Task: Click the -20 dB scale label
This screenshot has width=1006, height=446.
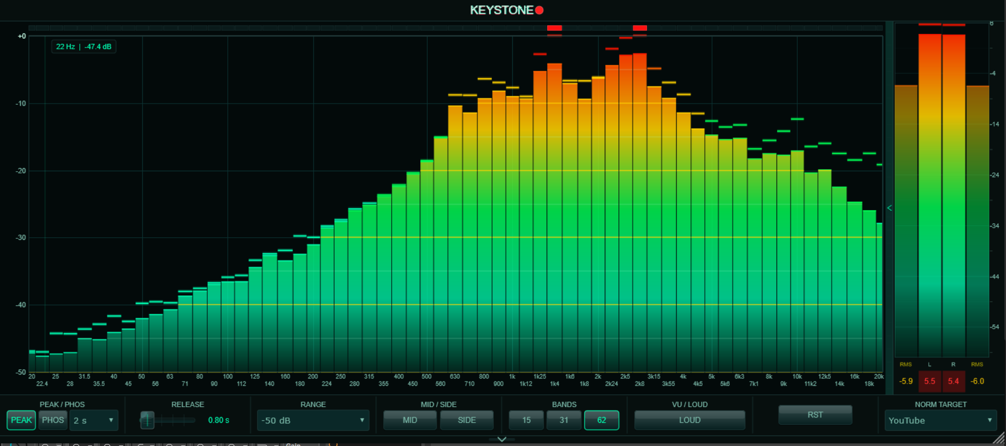Action: (21, 171)
